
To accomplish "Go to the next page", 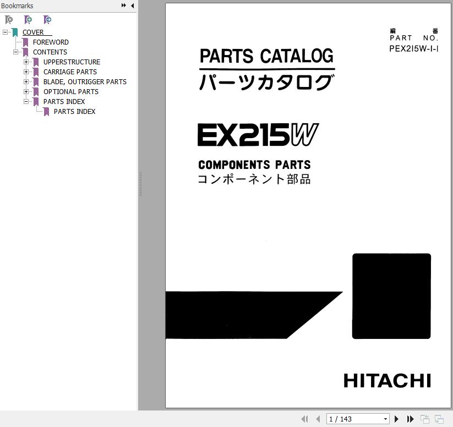I will [396, 419].
